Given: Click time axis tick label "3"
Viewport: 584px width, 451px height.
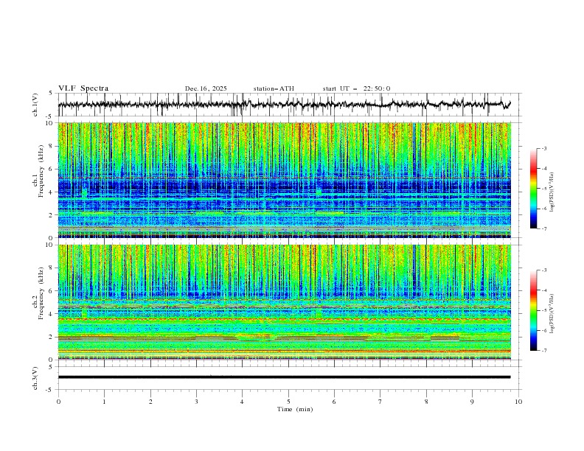Looking at the screenshot, I should pyautogui.click(x=196, y=402).
